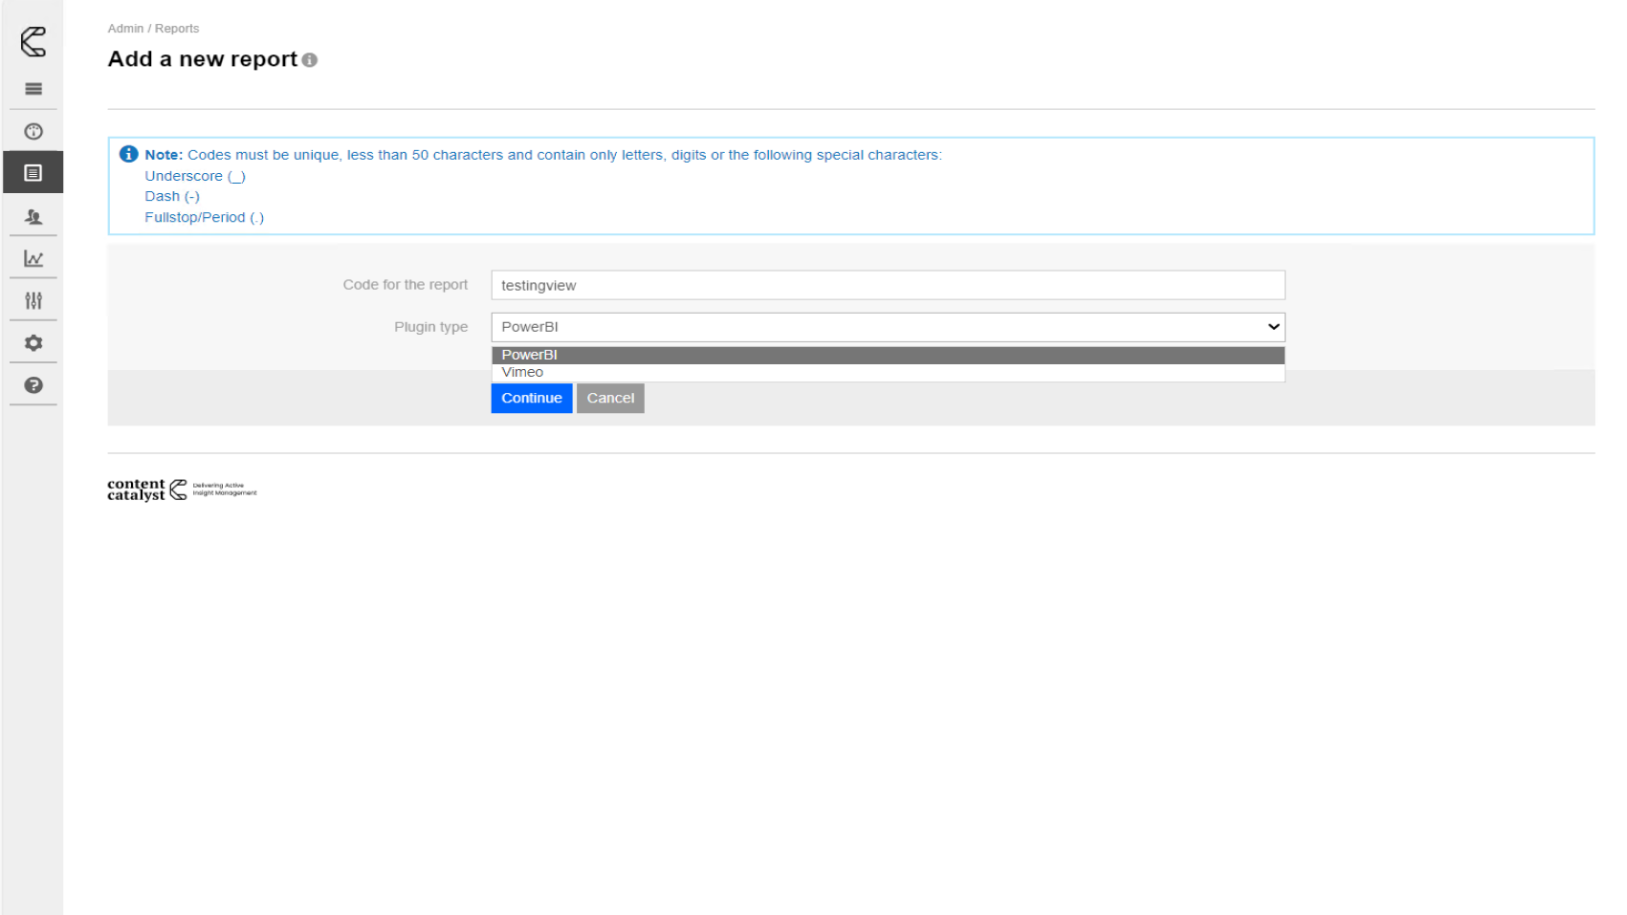The width and height of the screenshot is (1627, 915).
Task: Choose Vimeo from the plugin list
Action: click(x=887, y=373)
